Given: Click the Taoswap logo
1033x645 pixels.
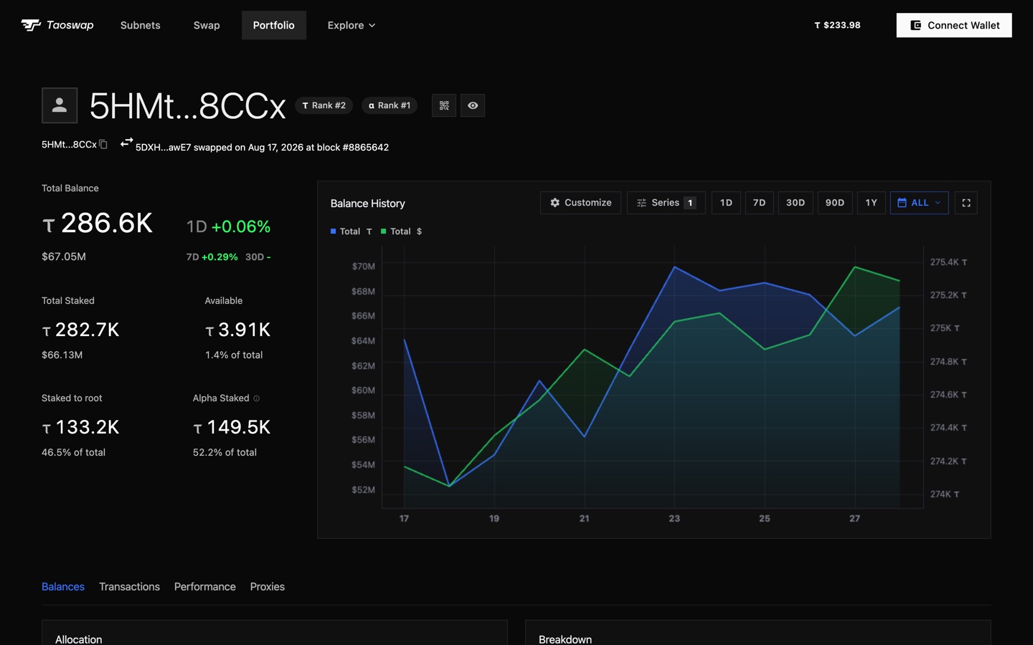Looking at the screenshot, I should 57,25.
